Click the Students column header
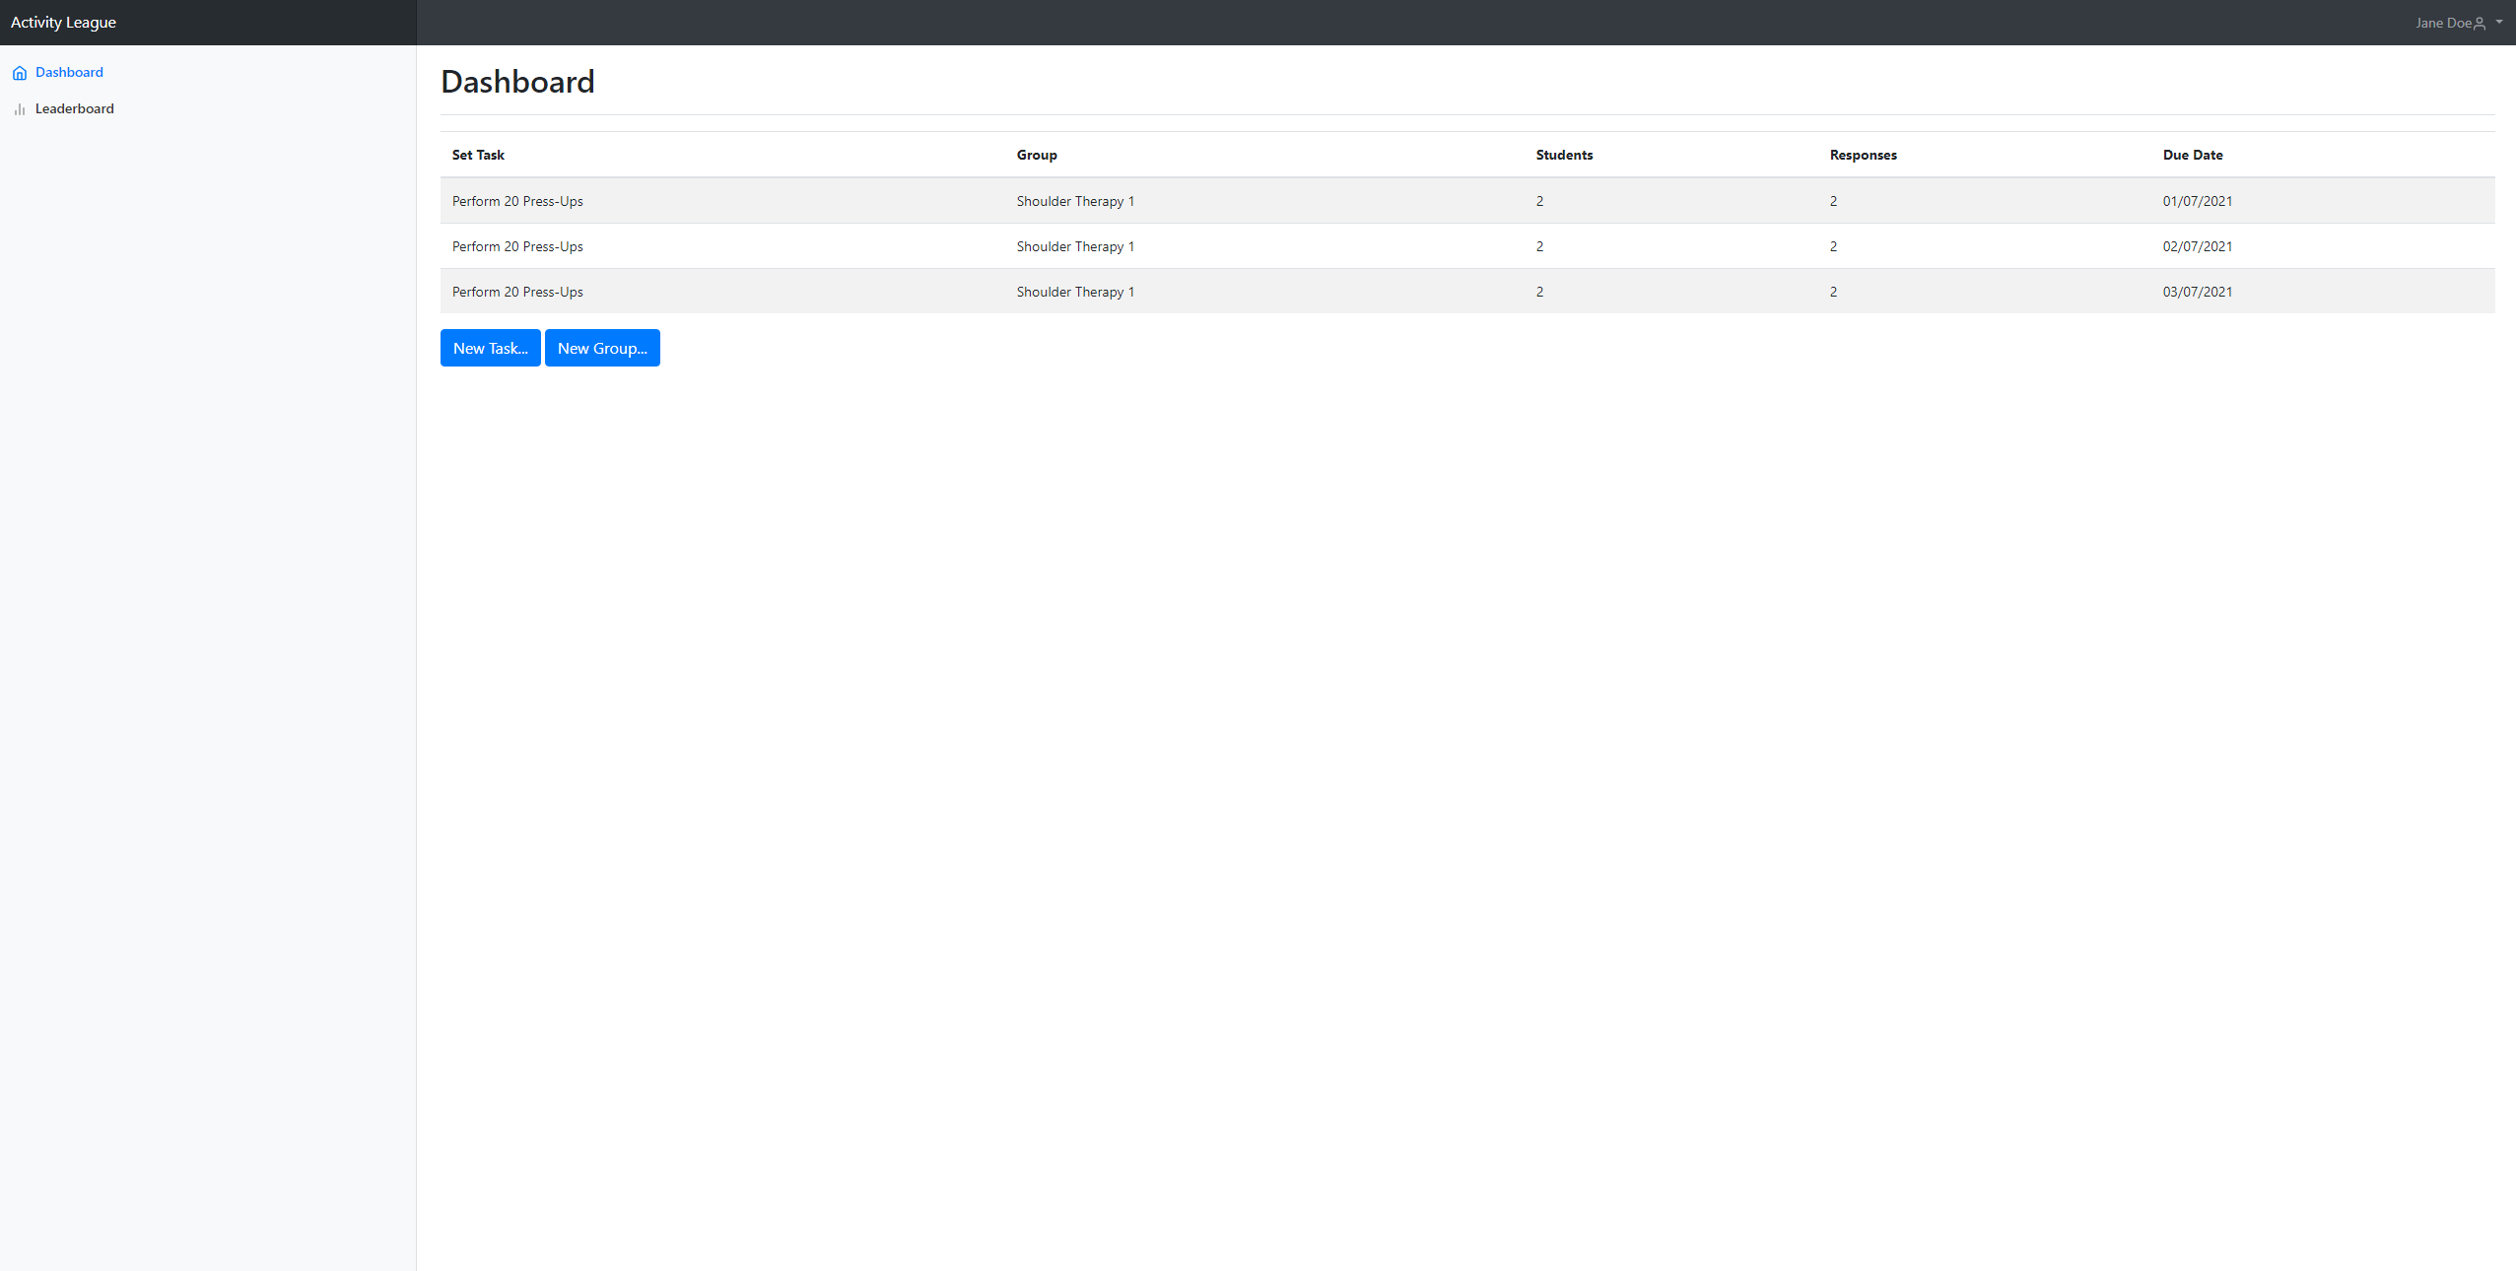The image size is (2516, 1271). [1564, 155]
